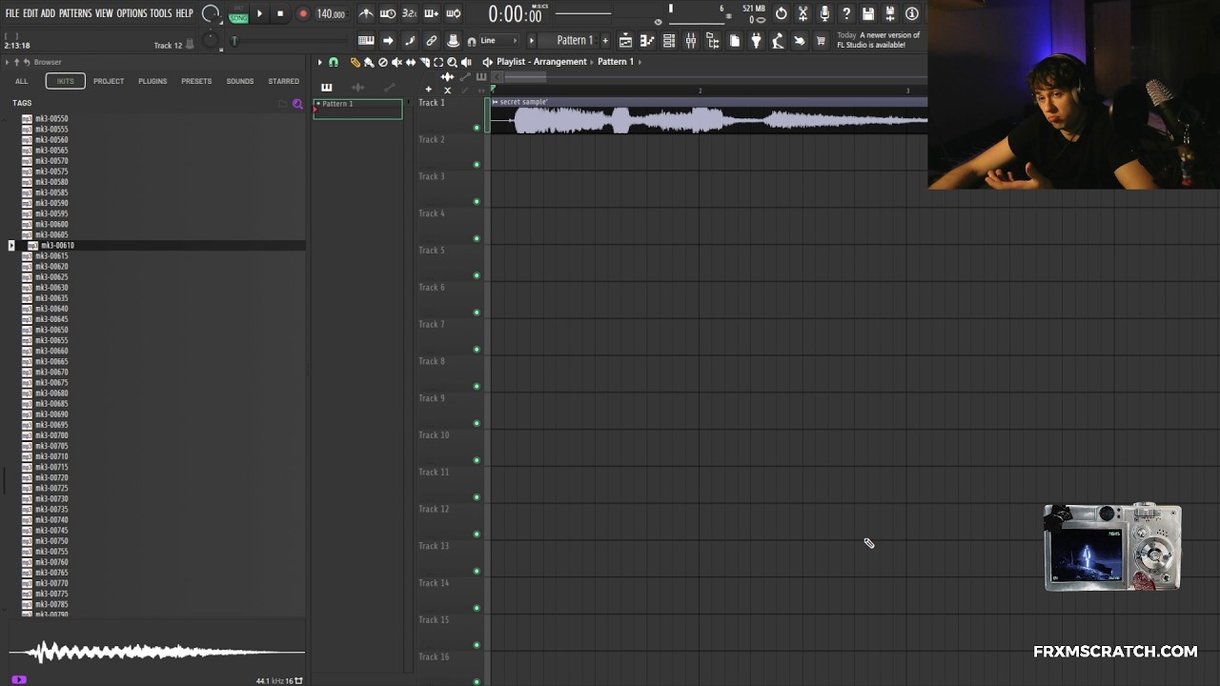
Task: Mute Track 5 using green light
Action: 477,275
